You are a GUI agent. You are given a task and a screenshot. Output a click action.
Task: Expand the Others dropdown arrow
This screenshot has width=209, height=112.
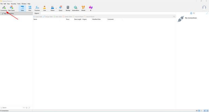tap(56, 8)
